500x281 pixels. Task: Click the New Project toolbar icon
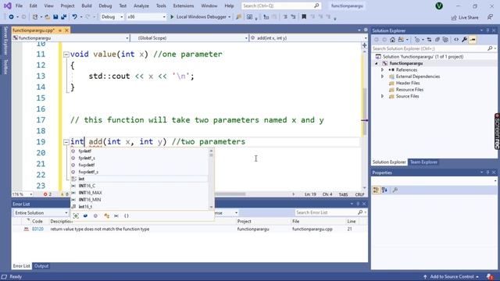tap(35, 17)
